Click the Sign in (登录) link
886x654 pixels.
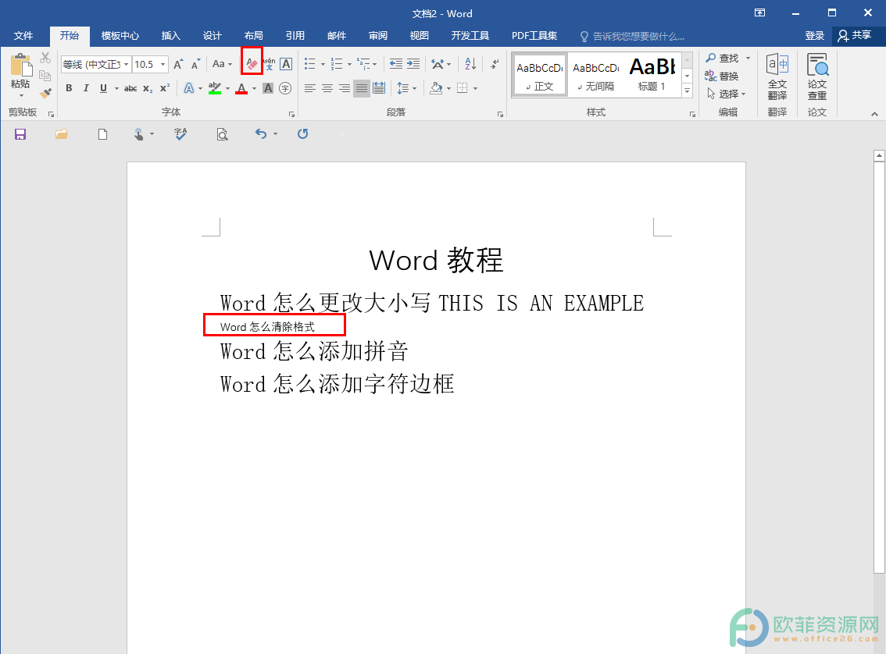814,36
